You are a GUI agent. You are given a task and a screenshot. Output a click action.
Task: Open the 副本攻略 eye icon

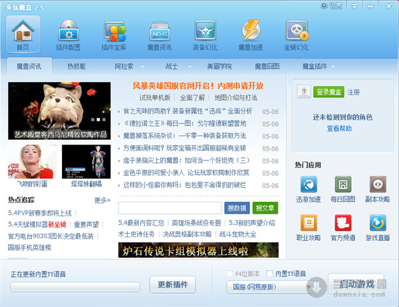378,184
